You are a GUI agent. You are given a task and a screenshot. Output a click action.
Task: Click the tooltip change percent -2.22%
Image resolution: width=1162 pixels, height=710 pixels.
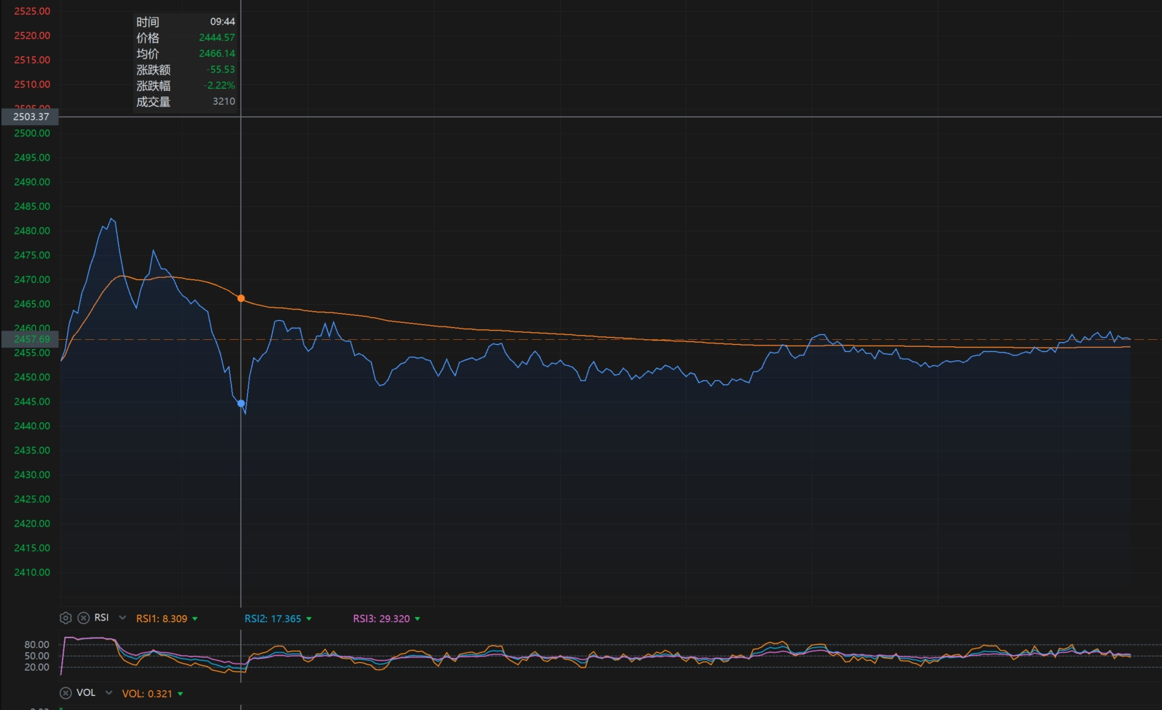tap(220, 86)
